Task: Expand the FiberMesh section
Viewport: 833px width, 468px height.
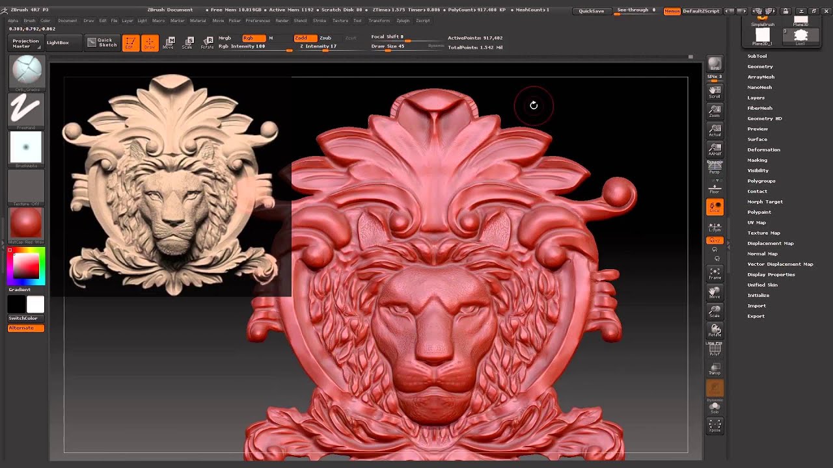Action: [760, 108]
